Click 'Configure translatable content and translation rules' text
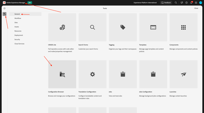 (90, 97)
